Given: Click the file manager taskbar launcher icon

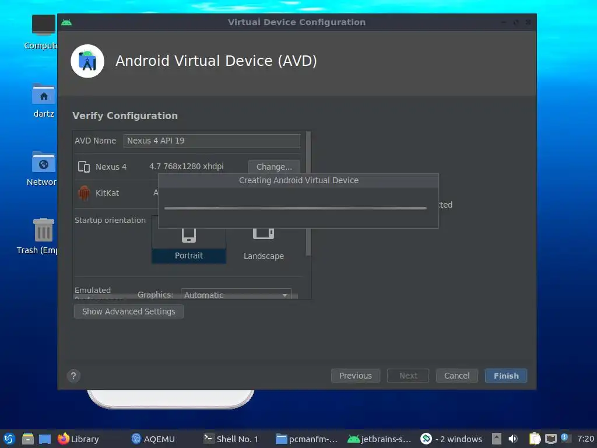Looking at the screenshot, I should (28, 439).
